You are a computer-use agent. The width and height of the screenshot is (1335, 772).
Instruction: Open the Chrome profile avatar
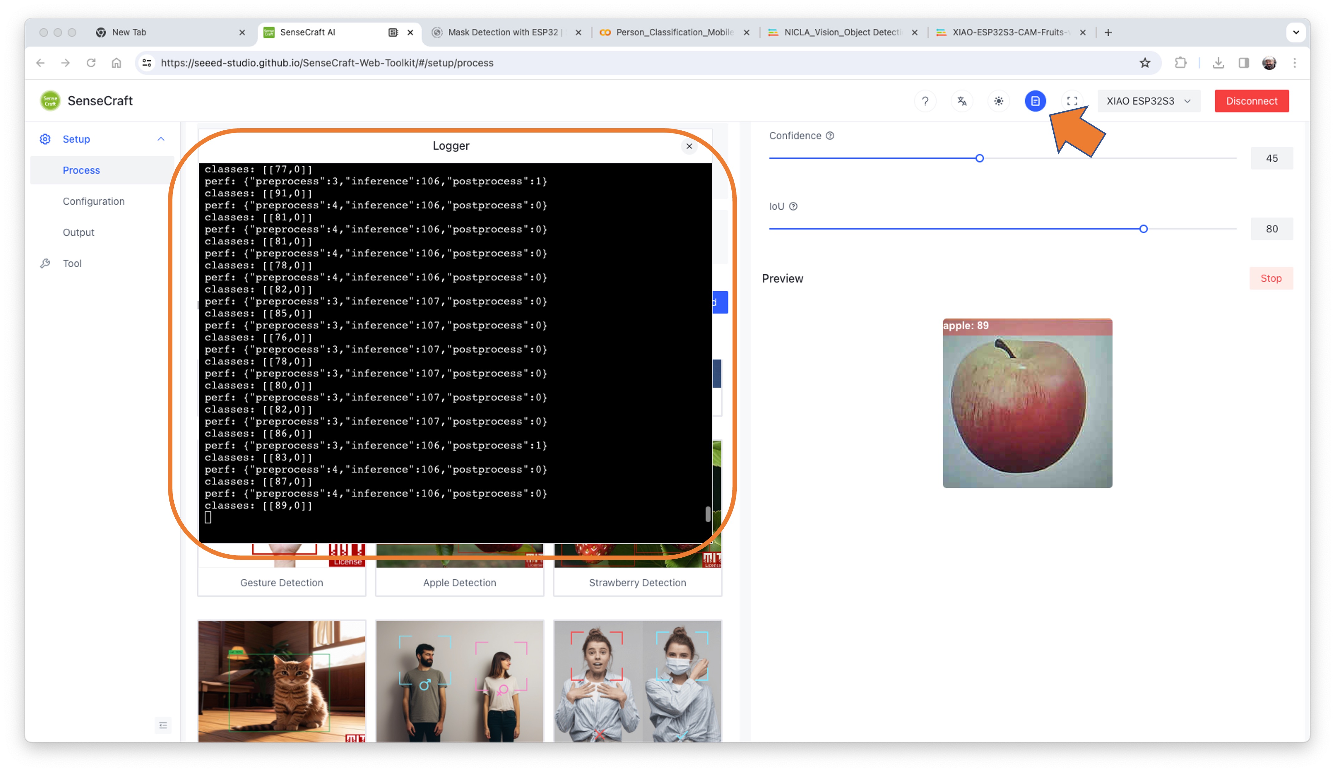[1269, 63]
